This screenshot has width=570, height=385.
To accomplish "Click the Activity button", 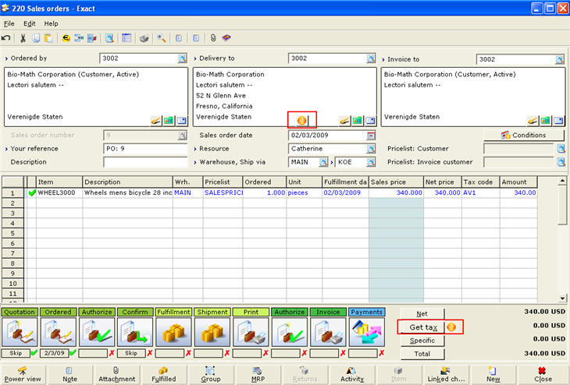I will pos(351,374).
